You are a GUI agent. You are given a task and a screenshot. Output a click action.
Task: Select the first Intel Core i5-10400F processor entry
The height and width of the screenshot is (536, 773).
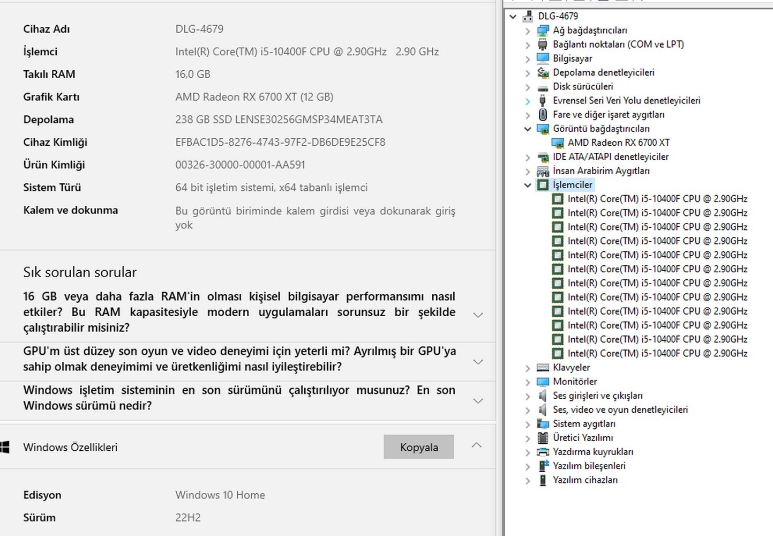click(657, 199)
